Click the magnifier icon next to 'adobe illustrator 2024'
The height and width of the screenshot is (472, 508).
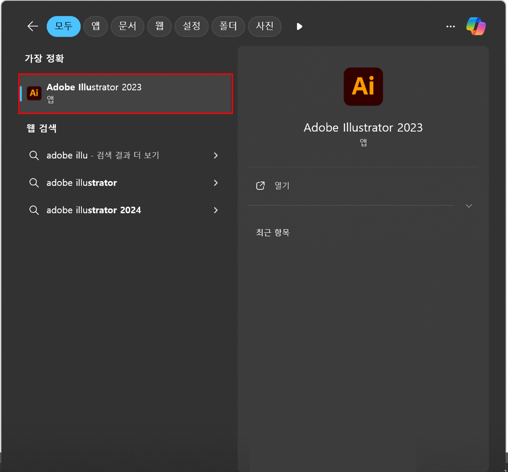tap(34, 210)
